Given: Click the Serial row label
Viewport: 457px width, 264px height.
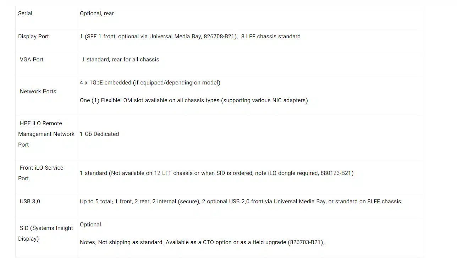Looking at the screenshot, I should click(x=25, y=13).
